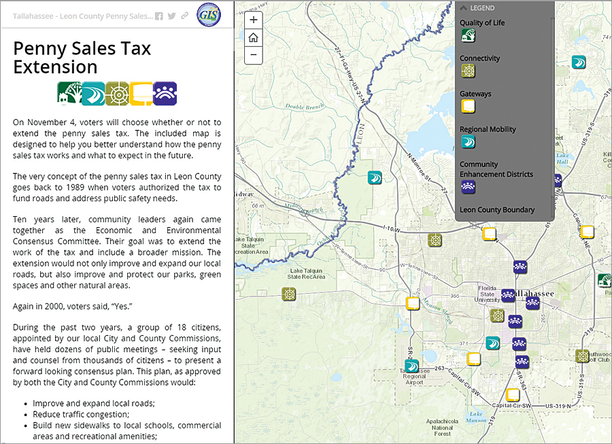Viewport: 612px width, 444px height.
Task: Reset map to home extent
Action: [x=253, y=37]
